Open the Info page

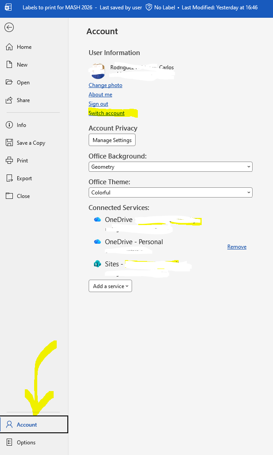pyautogui.click(x=34, y=125)
